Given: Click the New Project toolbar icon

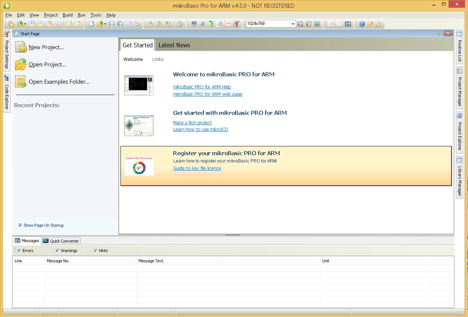Looking at the screenshot, I should (11, 24).
